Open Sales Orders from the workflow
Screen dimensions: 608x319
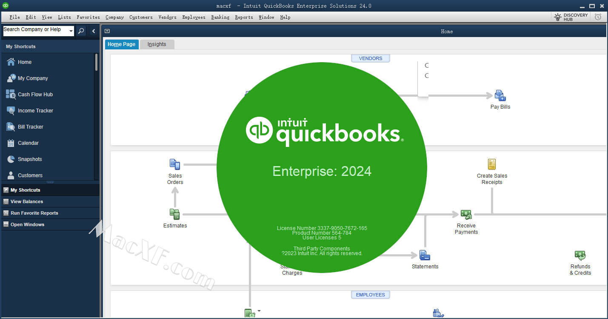[175, 164]
